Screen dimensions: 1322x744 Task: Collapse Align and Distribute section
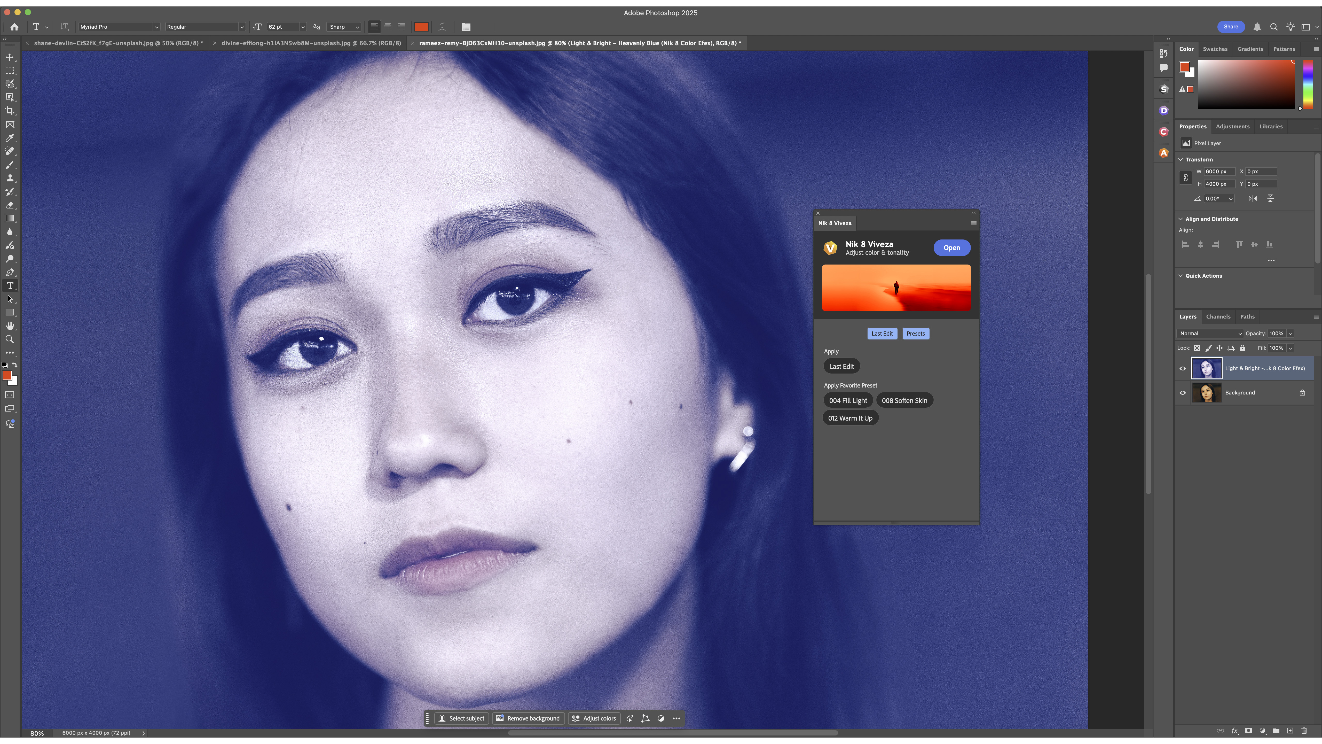click(1181, 219)
